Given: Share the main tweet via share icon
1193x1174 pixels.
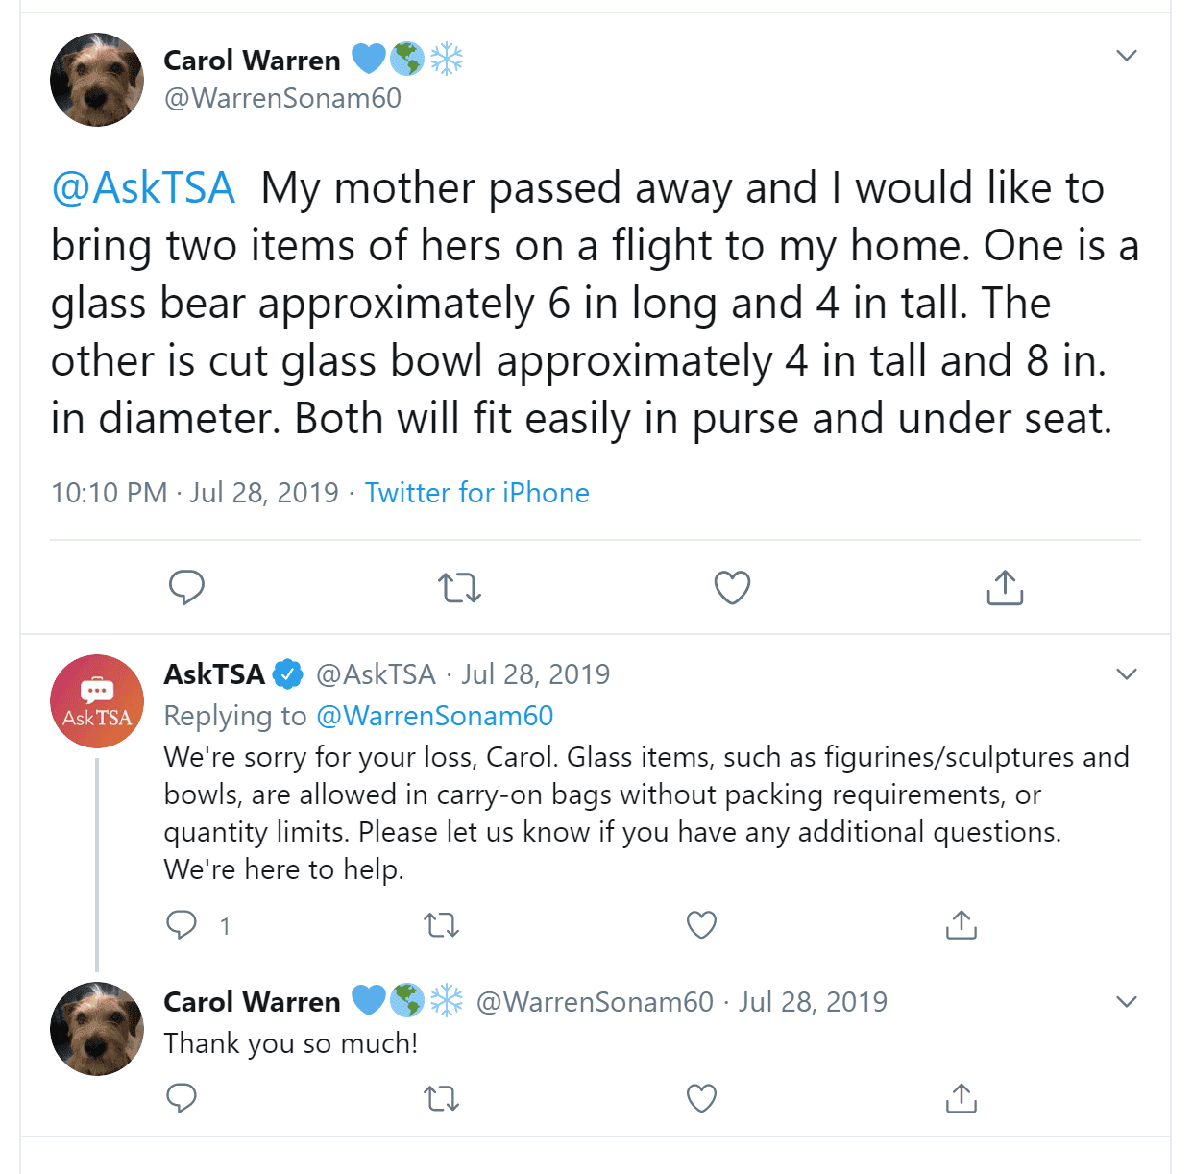Looking at the screenshot, I should 1005,587.
